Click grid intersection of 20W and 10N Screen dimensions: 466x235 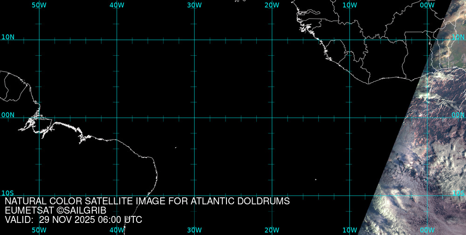click(x=272, y=40)
